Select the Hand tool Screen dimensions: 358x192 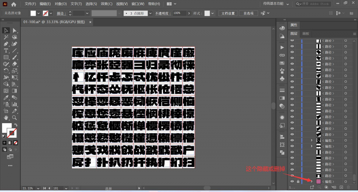pyautogui.click(x=6, y=118)
